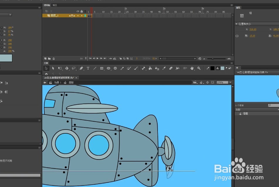
Task: Switch to the Output tab
Action: (x=55, y=5)
